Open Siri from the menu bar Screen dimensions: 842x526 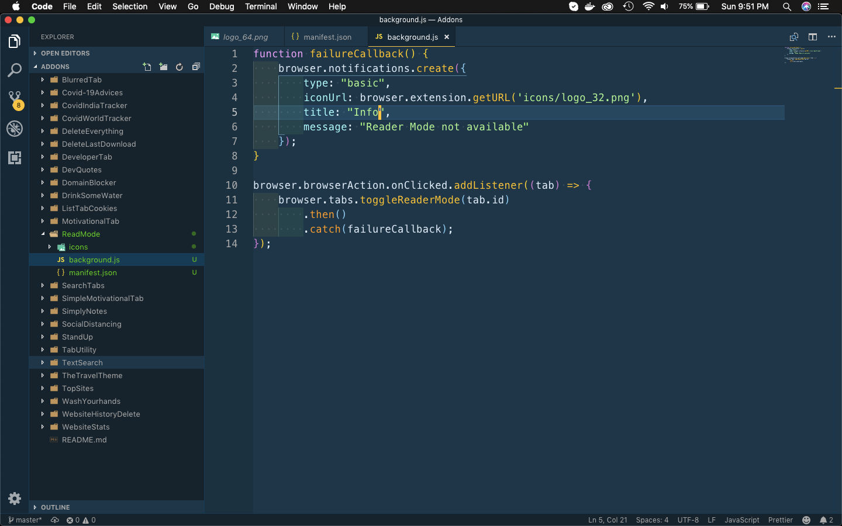point(806,6)
